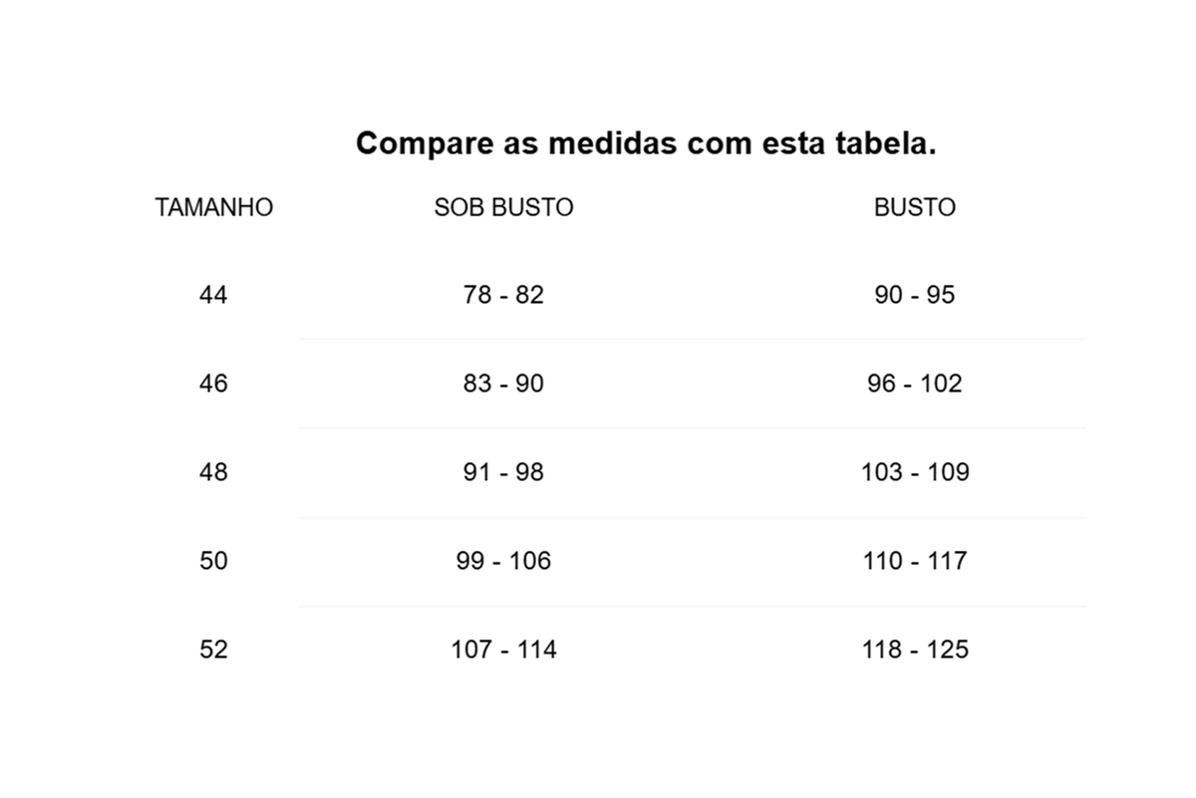Click the 96 - 102 busto value
Screen dimensions: 1196x798
914,384
